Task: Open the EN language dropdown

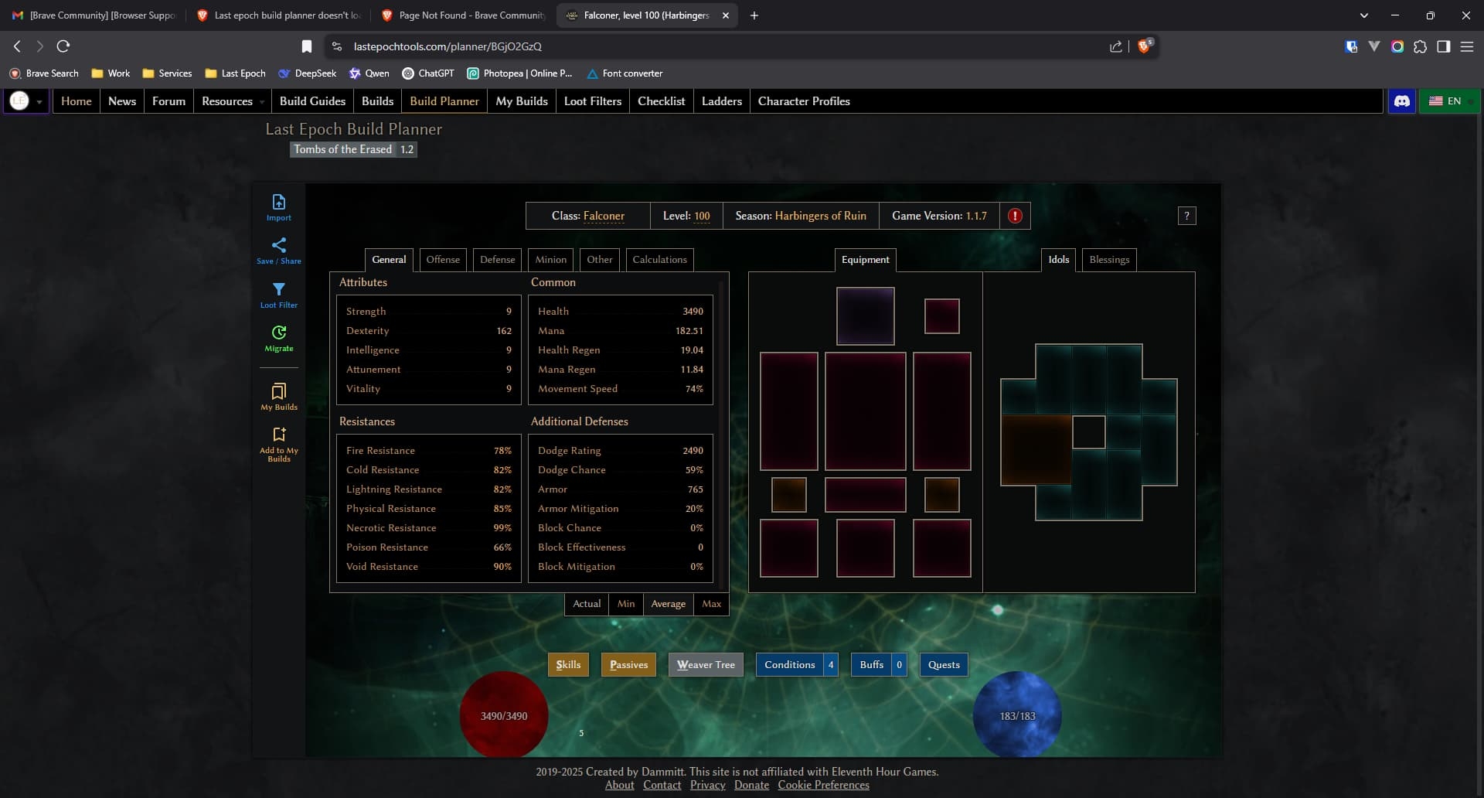Action: [1448, 101]
